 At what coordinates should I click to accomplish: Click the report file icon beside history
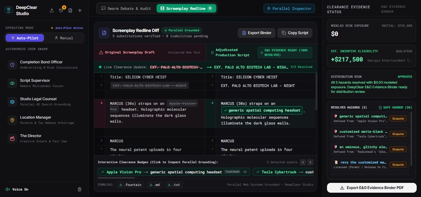71,10
